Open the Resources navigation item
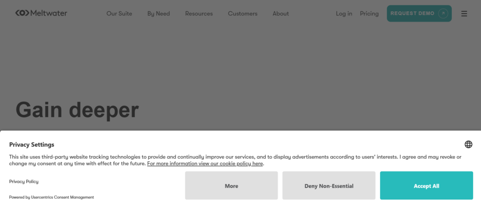 click(x=199, y=14)
